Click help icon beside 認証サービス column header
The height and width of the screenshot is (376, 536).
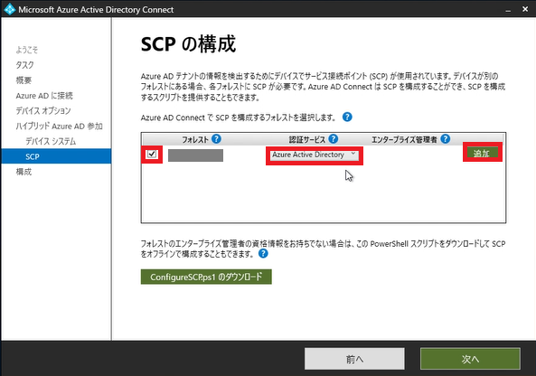click(333, 139)
